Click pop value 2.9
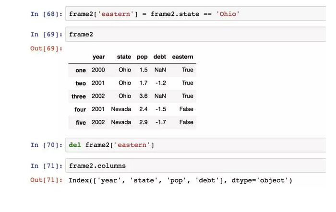The image size is (336, 212). point(144,122)
